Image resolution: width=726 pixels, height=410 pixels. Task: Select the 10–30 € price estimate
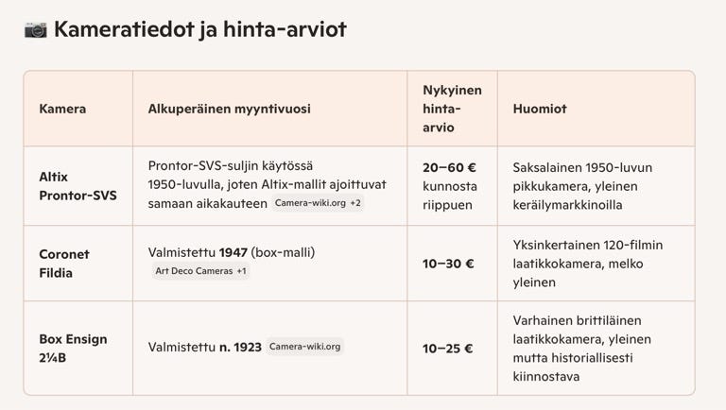(448, 264)
